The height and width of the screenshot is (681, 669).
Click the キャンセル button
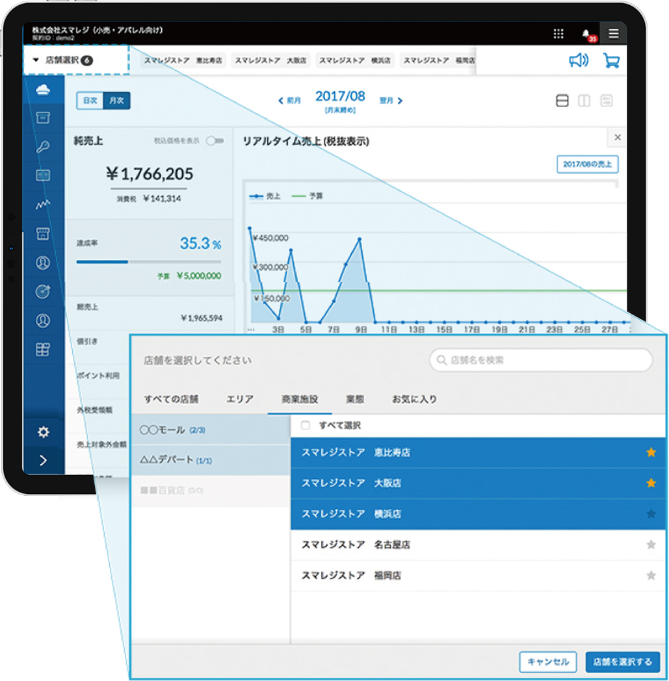[548, 662]
